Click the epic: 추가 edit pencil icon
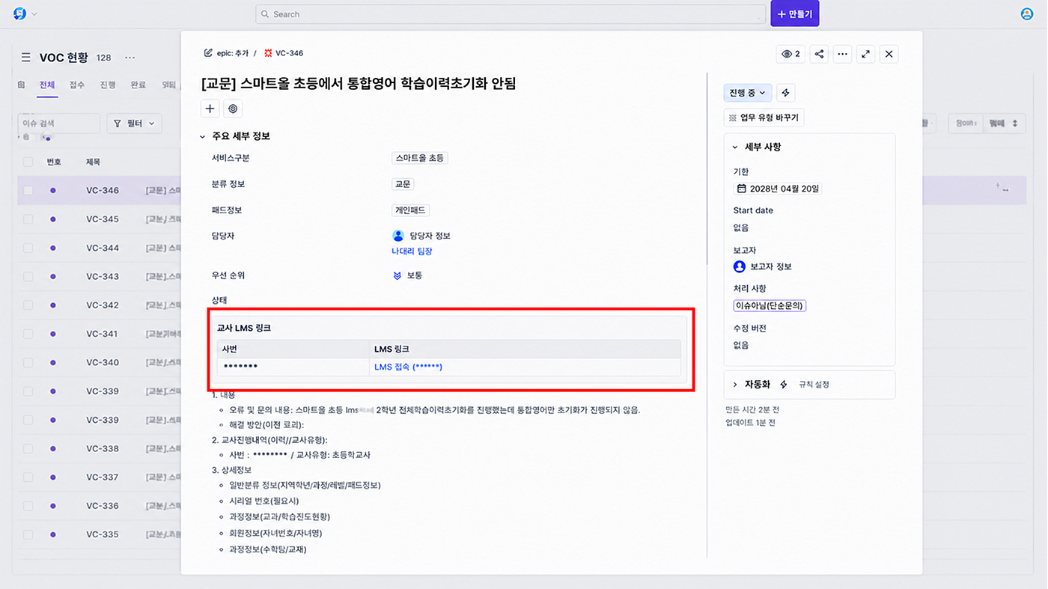Screen dimensions: 1048x589 (x=208, y=53)
